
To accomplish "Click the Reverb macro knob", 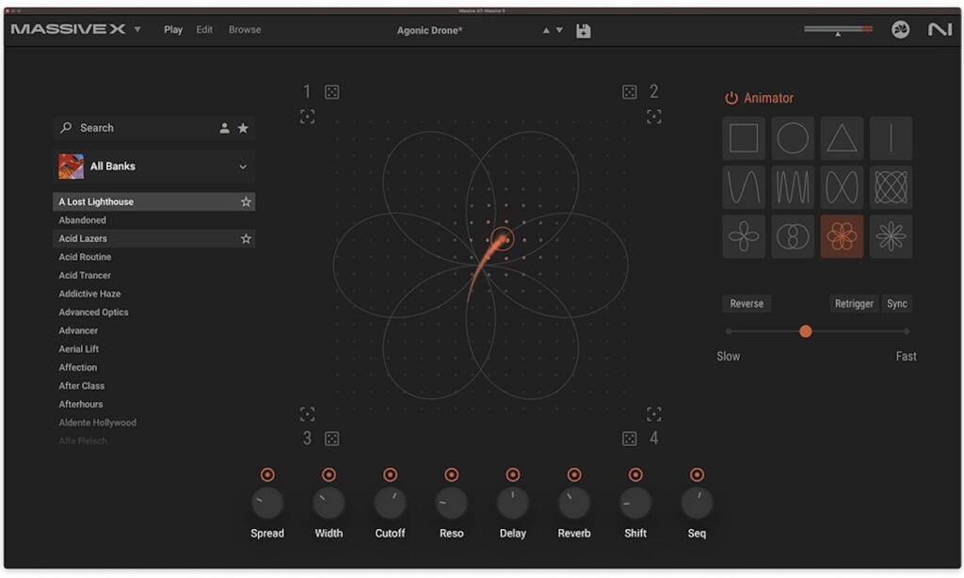I will click(574, 504).
